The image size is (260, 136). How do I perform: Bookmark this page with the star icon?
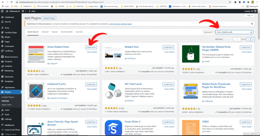[x=230, y=2]
